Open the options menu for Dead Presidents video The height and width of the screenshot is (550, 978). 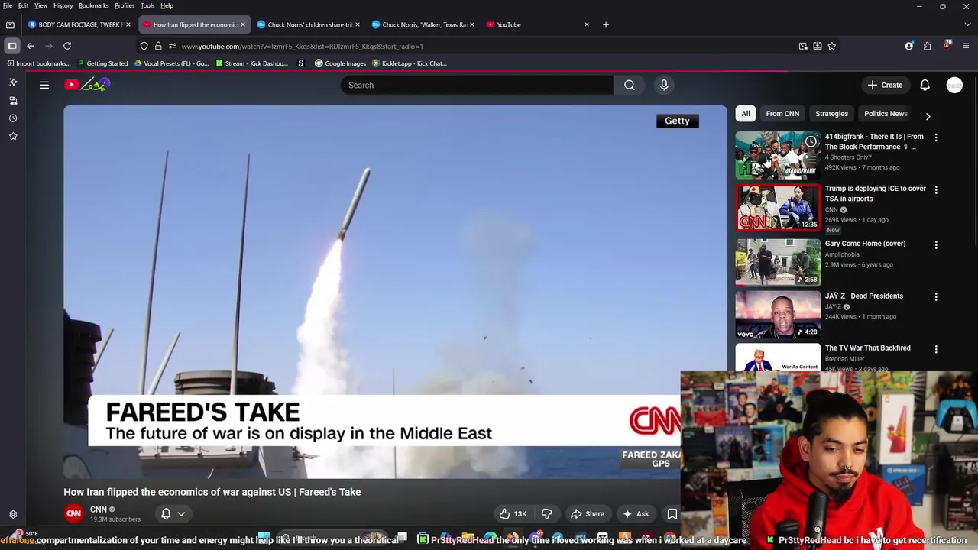click(x=936, y=296)
